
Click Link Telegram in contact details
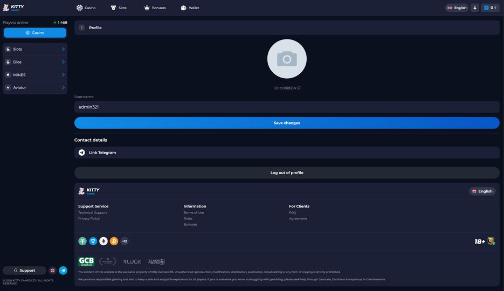tap(287, 153)
